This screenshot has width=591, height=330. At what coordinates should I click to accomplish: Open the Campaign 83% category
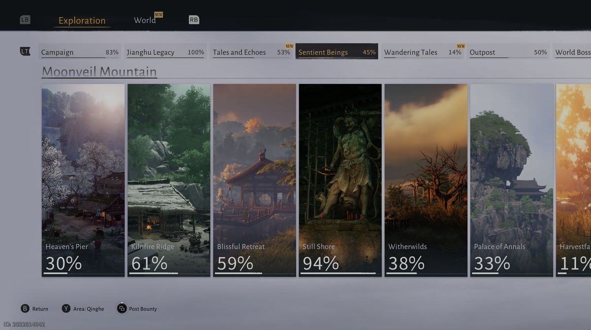pyautogui.click(x=80, y=52)
